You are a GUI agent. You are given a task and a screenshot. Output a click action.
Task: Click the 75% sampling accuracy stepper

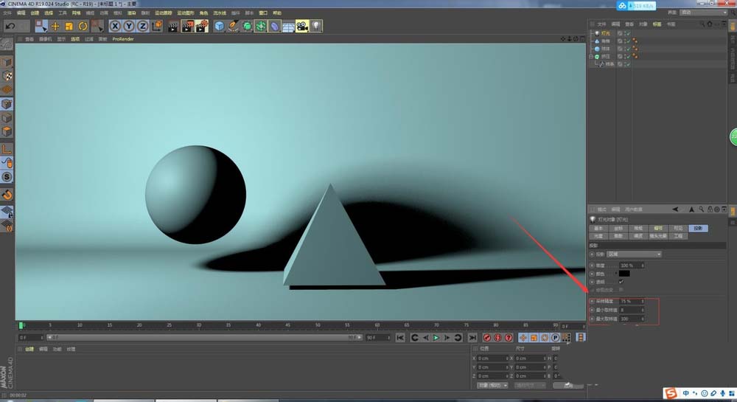pyautogui.click(x=643, y=302)
